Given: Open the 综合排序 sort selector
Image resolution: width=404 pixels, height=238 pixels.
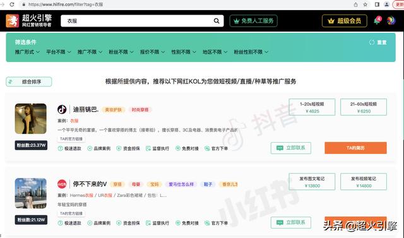Looking at the screenshot, I should [29, 82].
